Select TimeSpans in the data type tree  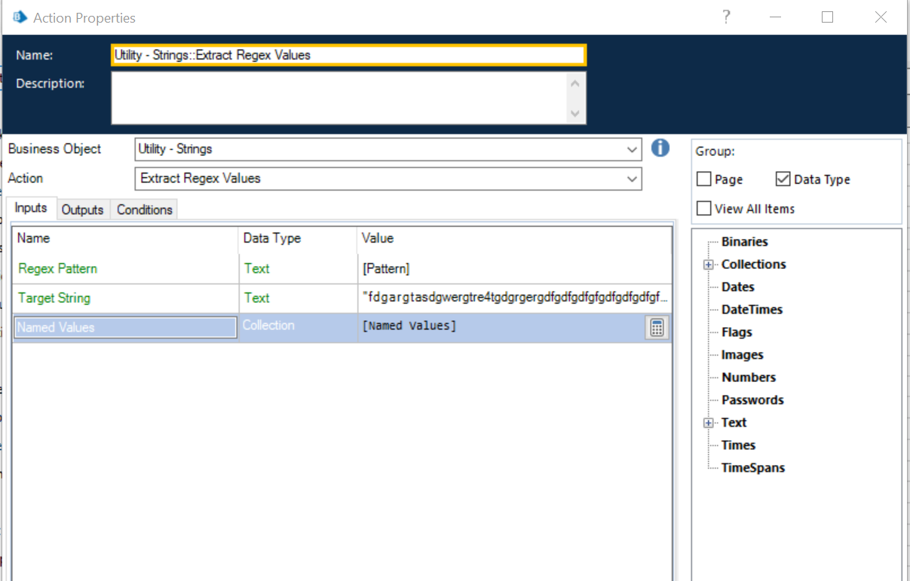pos(753,467)
